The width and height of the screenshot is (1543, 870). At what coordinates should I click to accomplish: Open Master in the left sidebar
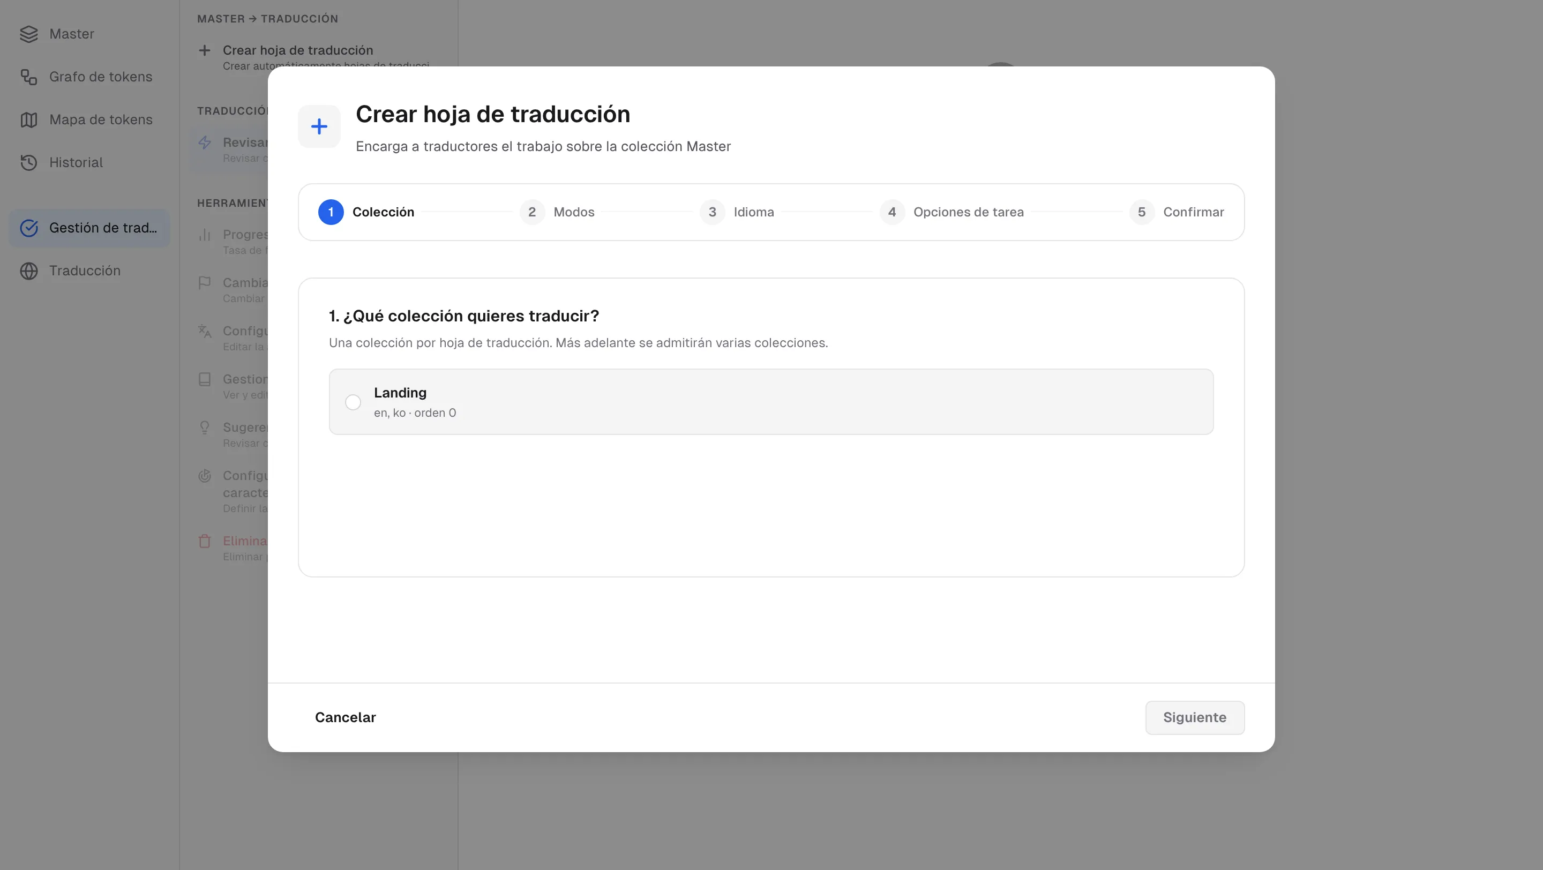(x=89, y=34)
